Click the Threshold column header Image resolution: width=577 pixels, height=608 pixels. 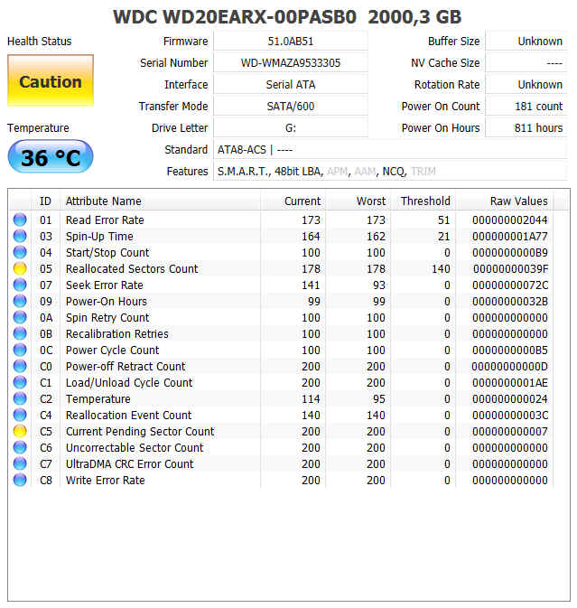423,201
